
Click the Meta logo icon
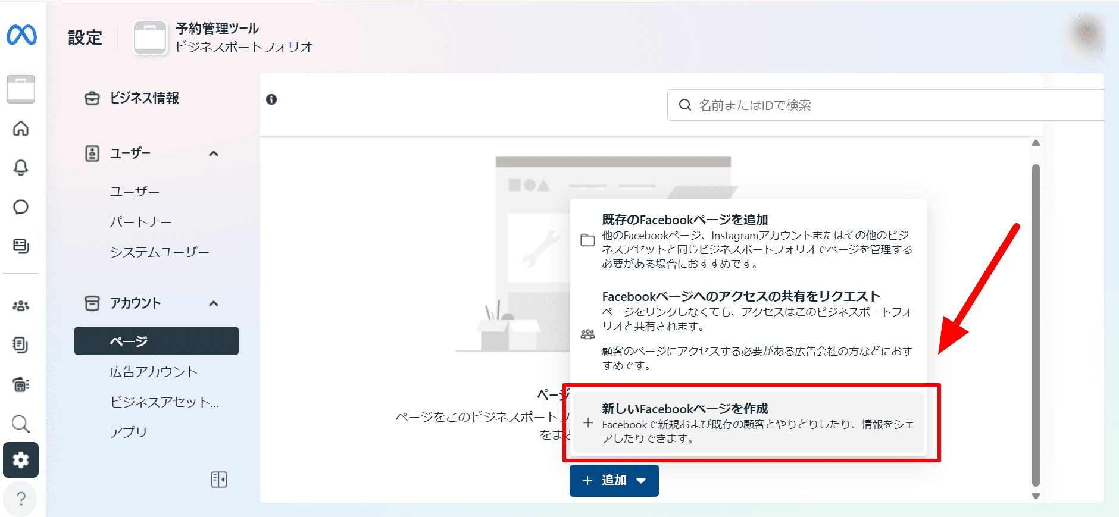(x=21, y=36)
